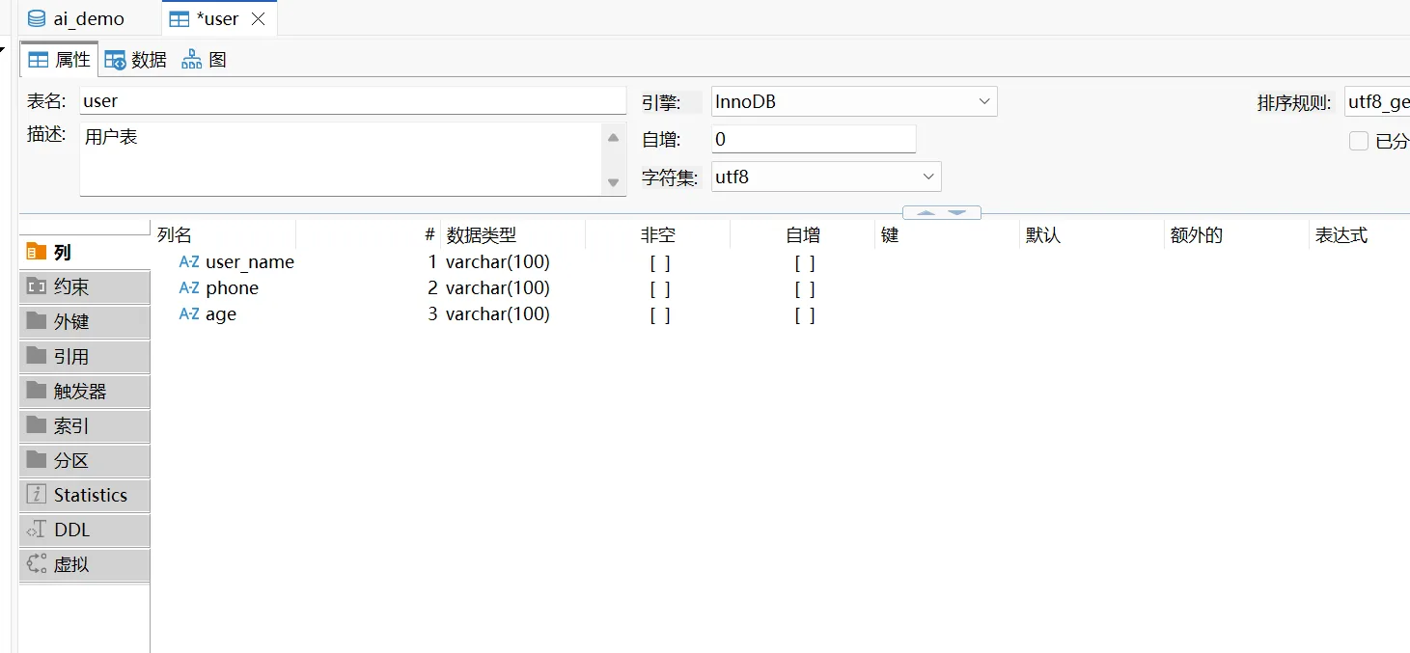Image resolution: width=1410 pixels, height=653 pixels.
Task: Show the 图 diagram view
Action: click(205, 60)
